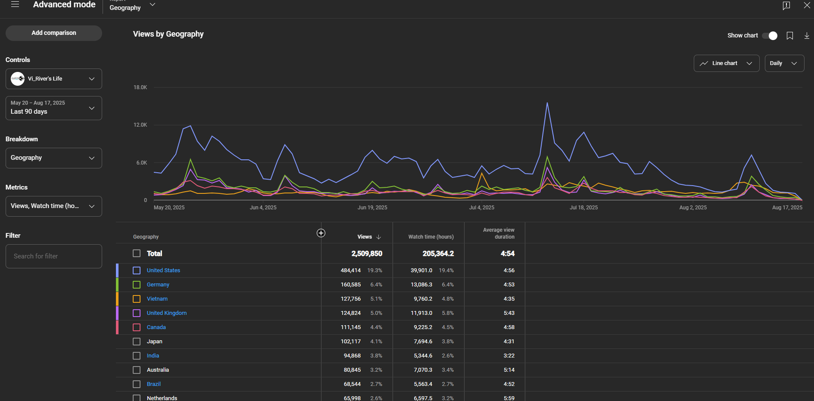The image size is (814, 401).
Task: Open the Vietnam geography link
Action: 157,299
